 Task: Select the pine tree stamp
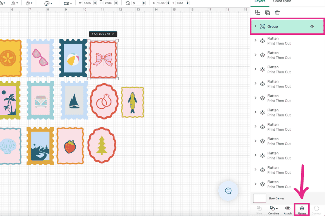click(x=102, y=145)
